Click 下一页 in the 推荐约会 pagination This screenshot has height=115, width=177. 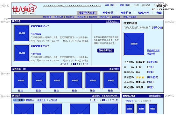coord(86,64)
